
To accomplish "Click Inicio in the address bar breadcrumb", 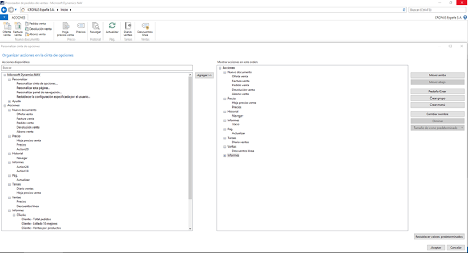I will point(64,10).
